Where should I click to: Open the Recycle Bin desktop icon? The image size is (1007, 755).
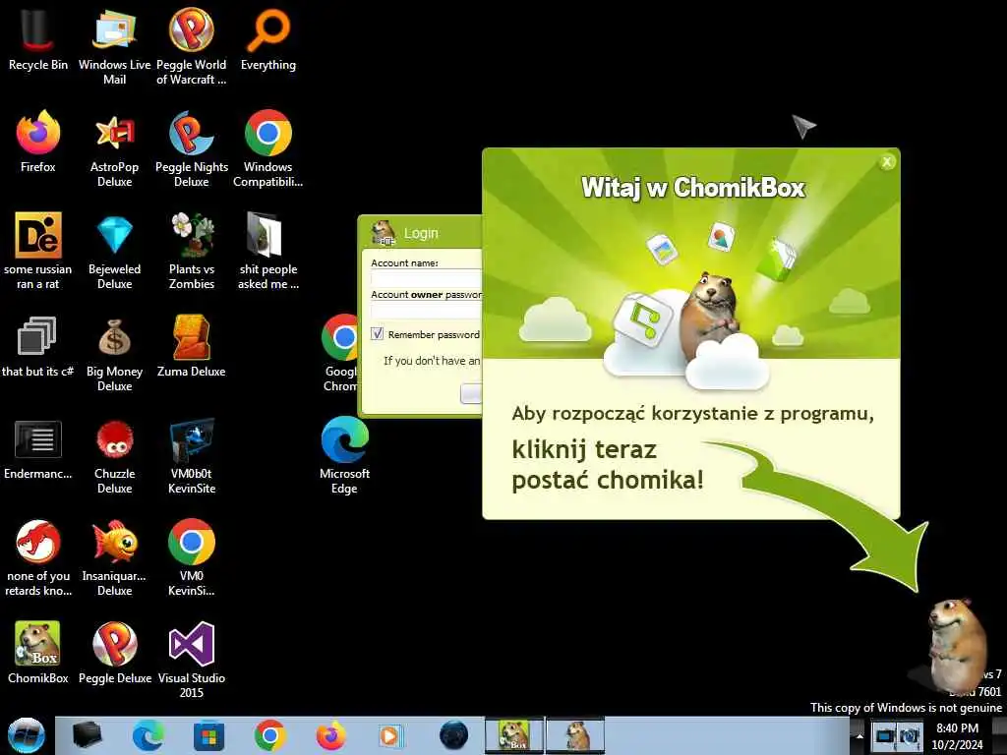[38, 38]
